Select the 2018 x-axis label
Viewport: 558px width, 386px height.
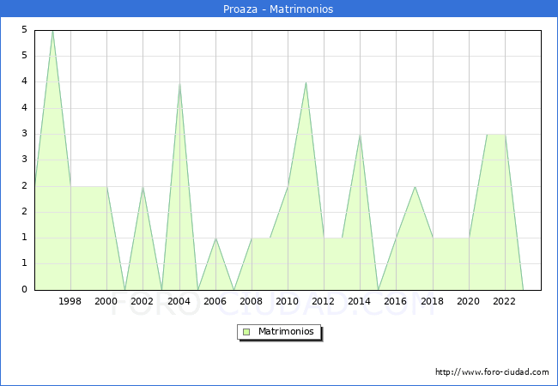click(432, 301)
